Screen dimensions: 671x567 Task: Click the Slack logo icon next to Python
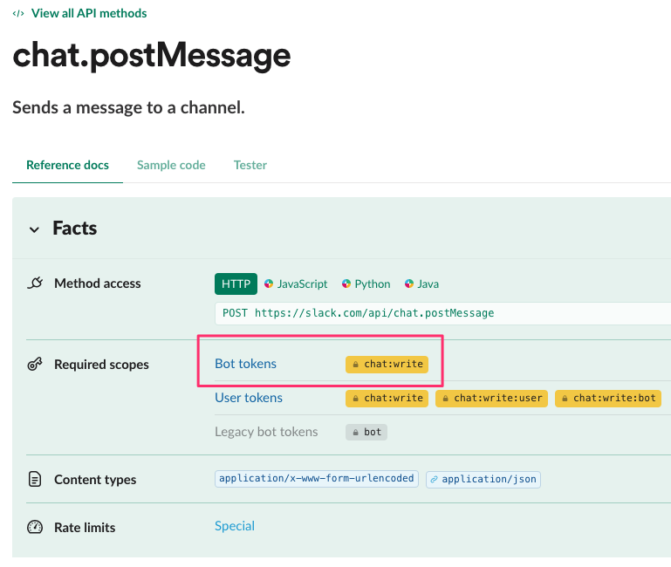point(346,283)
